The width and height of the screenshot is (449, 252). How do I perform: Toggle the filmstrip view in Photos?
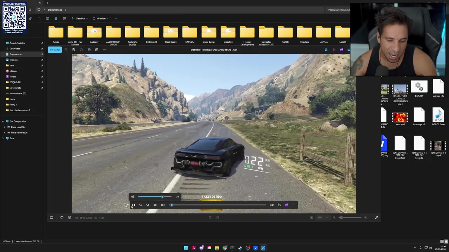[x=51, y=218]
